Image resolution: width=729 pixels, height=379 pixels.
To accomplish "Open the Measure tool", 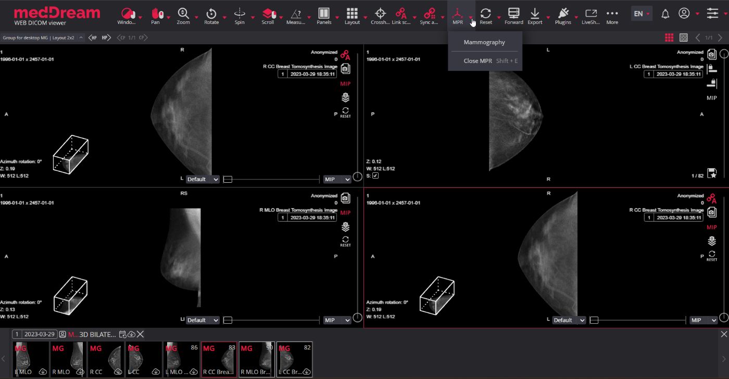I will tap(296, 15).
